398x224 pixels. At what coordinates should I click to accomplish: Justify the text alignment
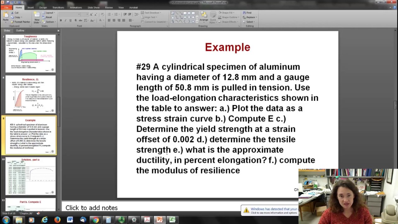point(123,20)
